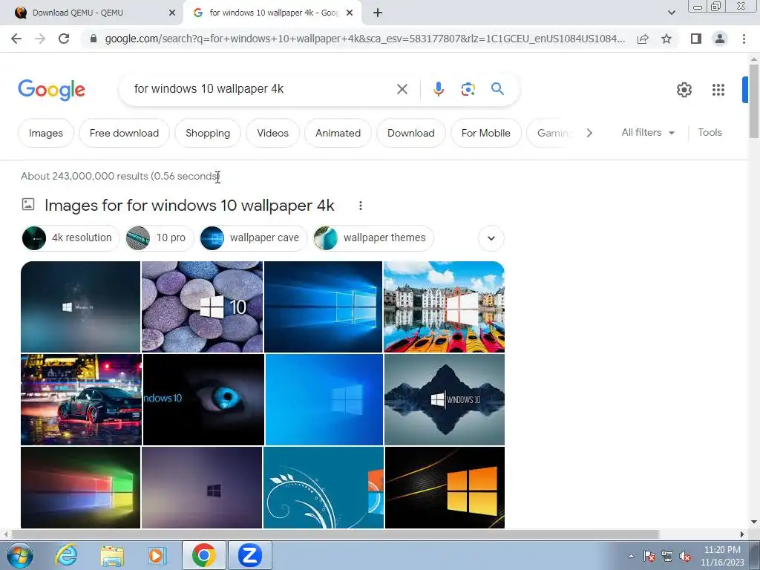
Task: Click the 4k resolution suggestion chip
Action: (71, 238)
